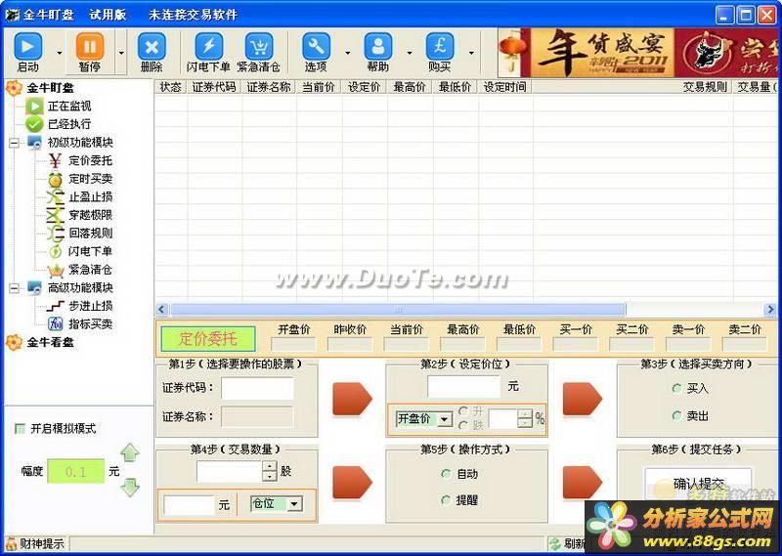Select the 提醒 operation mode radio
This screenshot has height=556, width=782.
click(x=446, y=499)
